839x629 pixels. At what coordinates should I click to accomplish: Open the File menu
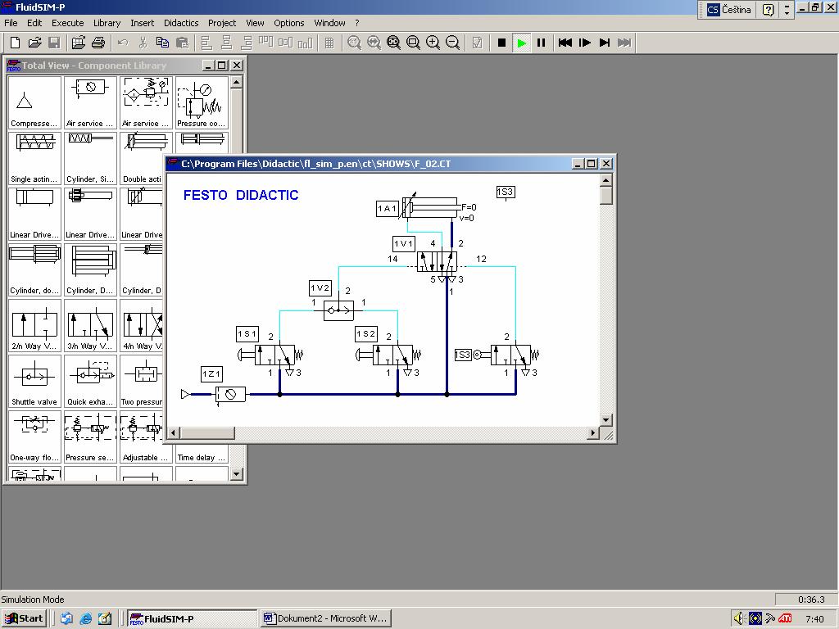coord(11,23)
